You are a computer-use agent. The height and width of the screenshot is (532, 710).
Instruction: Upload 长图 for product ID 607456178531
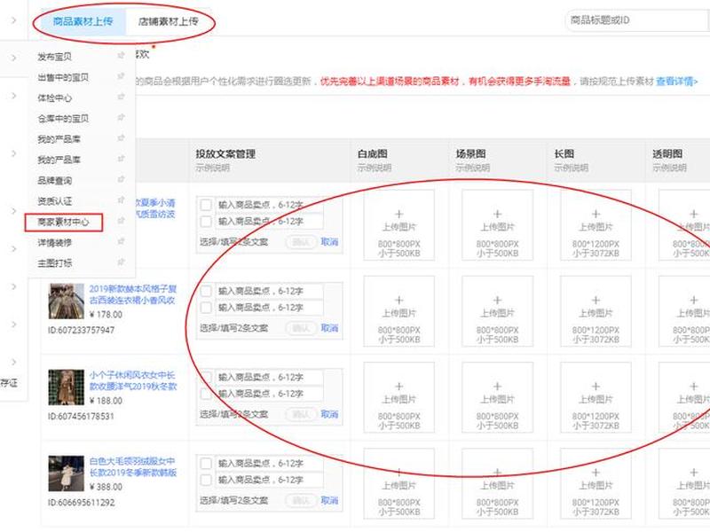click(596, 397)
